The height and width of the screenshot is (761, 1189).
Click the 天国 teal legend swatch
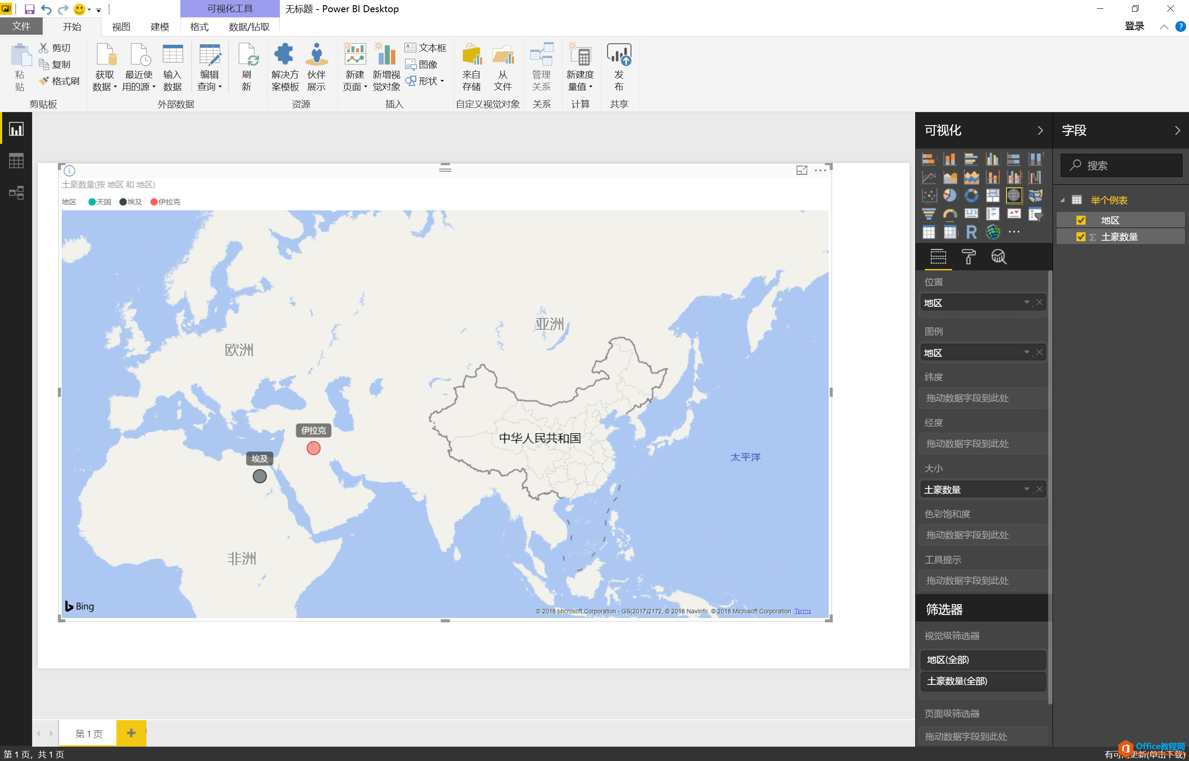click(x=92, y=202)
